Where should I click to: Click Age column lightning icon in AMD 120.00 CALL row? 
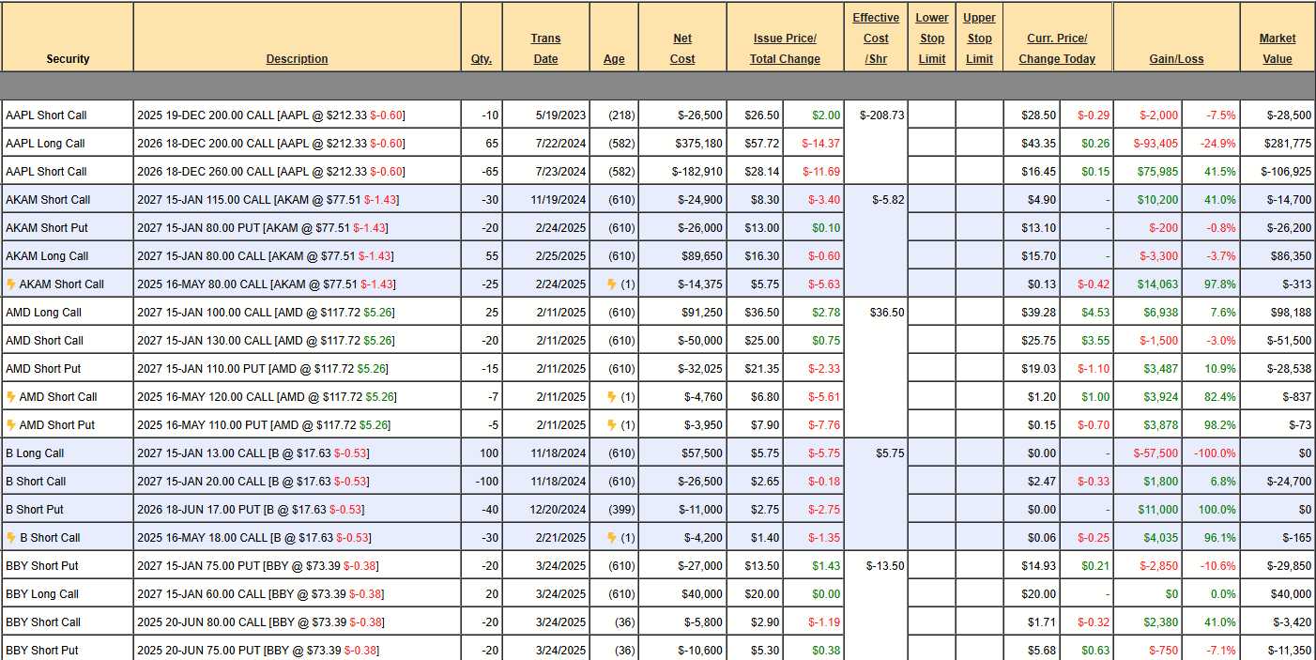pos(611,396)
